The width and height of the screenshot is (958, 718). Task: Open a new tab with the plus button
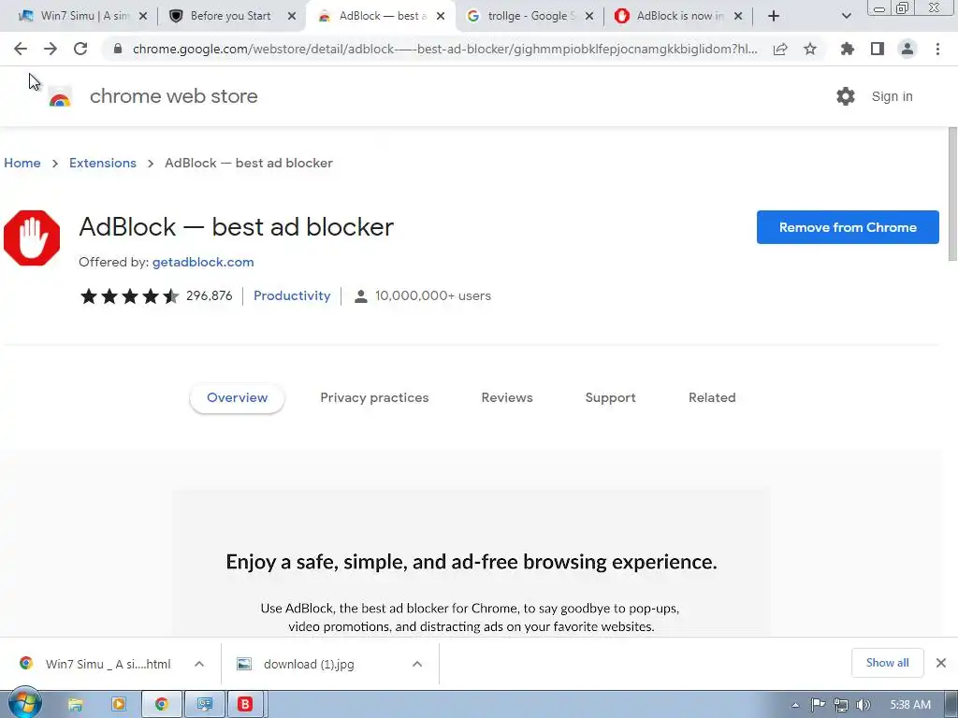click(774, 16)
